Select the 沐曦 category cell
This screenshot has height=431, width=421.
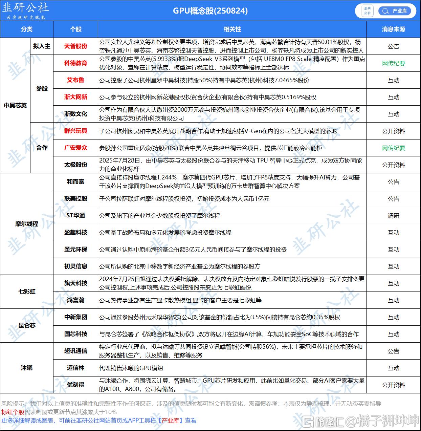(27, 368)
